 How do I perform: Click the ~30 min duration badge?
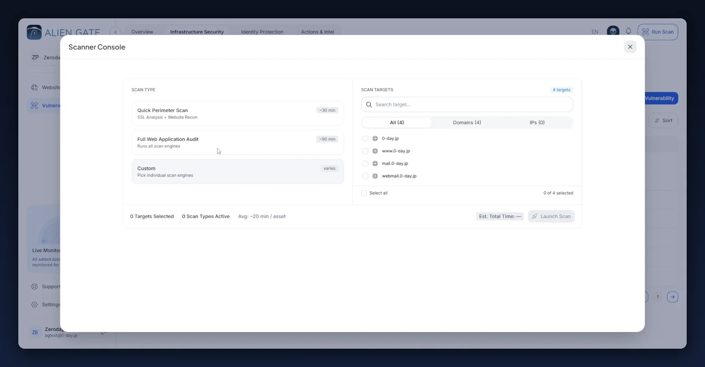pos(327,111)
